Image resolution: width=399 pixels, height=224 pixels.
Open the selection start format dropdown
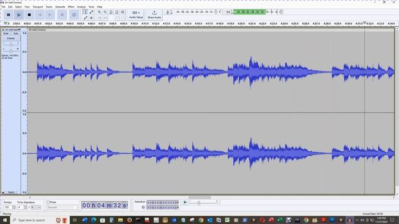(x=177, y=203)
